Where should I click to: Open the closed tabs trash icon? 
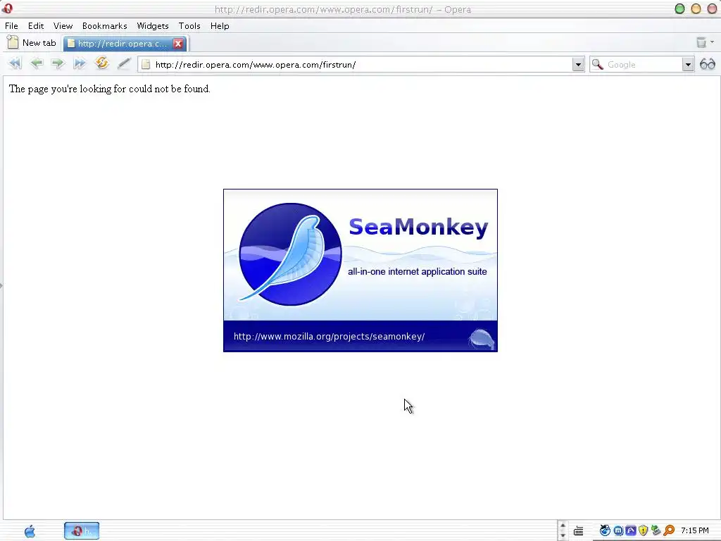point(701,42)
